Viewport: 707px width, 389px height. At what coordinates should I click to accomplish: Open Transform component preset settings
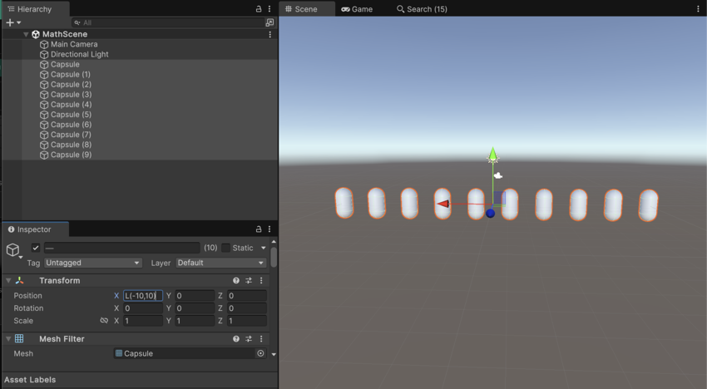pyautogui.click(x=249, y=281)
